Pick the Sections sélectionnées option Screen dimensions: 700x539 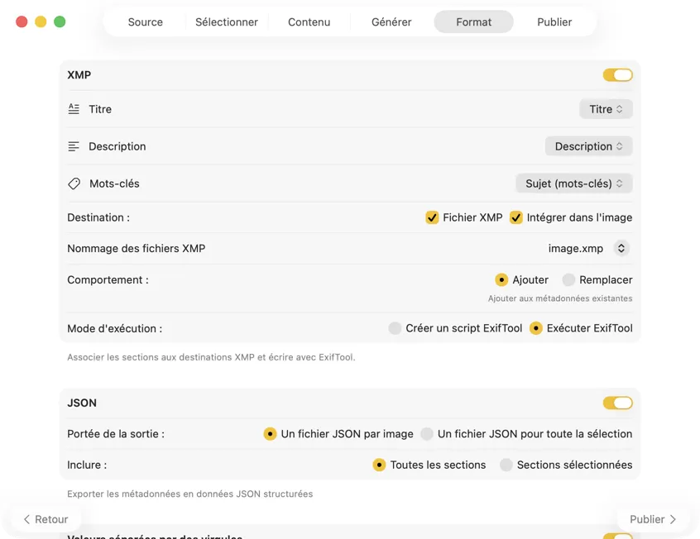click(x=506, y=465)
